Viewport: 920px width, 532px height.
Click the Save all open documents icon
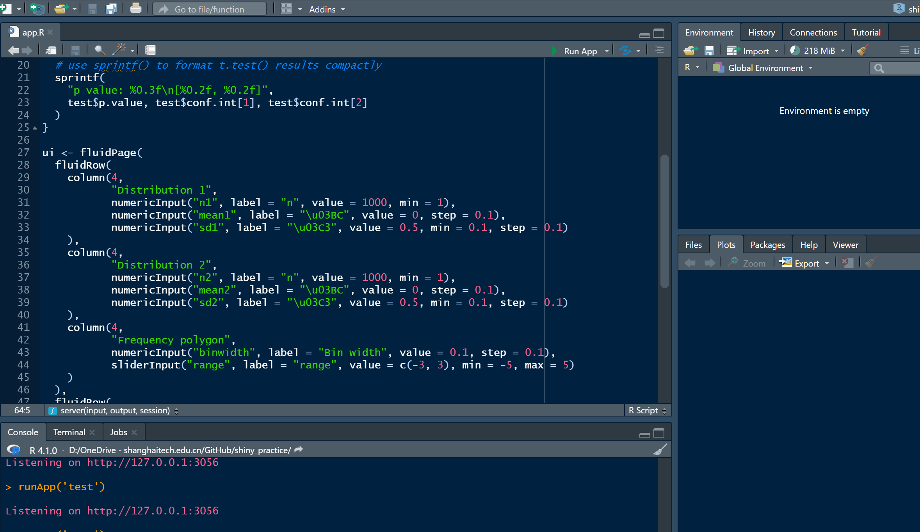tap(112, 9)
